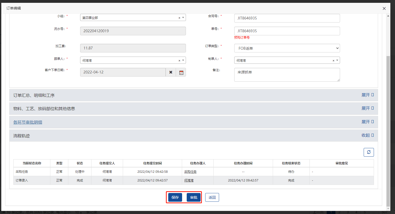The width and height of the screenshot is (395, 214).
Task: Click the 返回 button
Action: pyautogui.click(x=212, y=197)
